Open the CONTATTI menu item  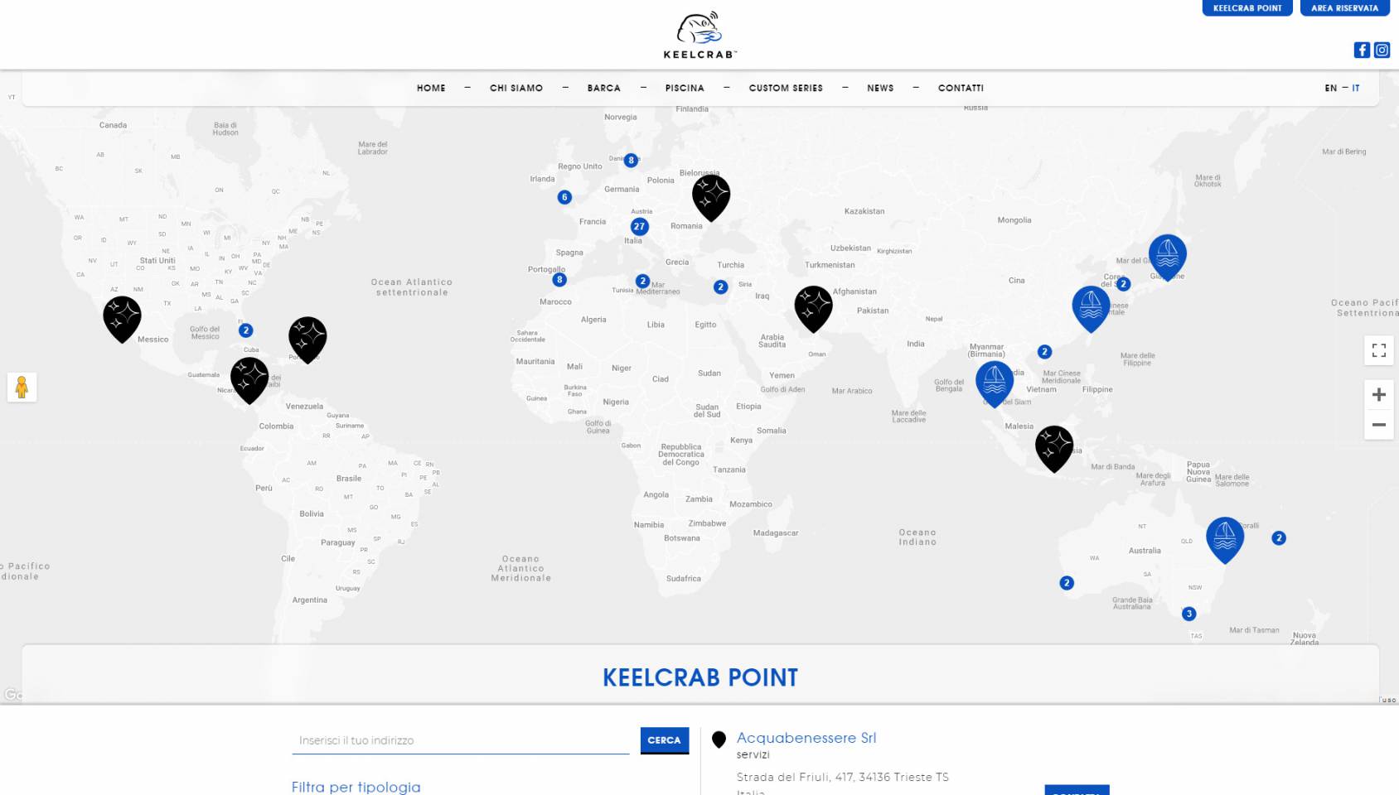(x=961, y=88)
